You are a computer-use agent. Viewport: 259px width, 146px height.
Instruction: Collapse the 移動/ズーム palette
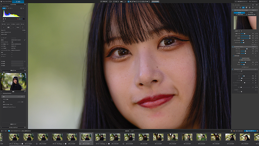(x=13, y=70)
